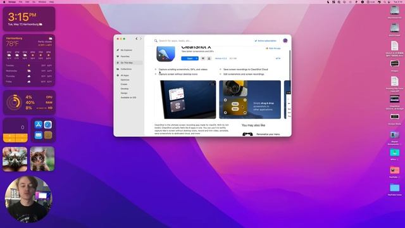This screenshot has height=228, width=405.
Task: Click the moon Focus icon in menu bar
Action: point(328,2)
